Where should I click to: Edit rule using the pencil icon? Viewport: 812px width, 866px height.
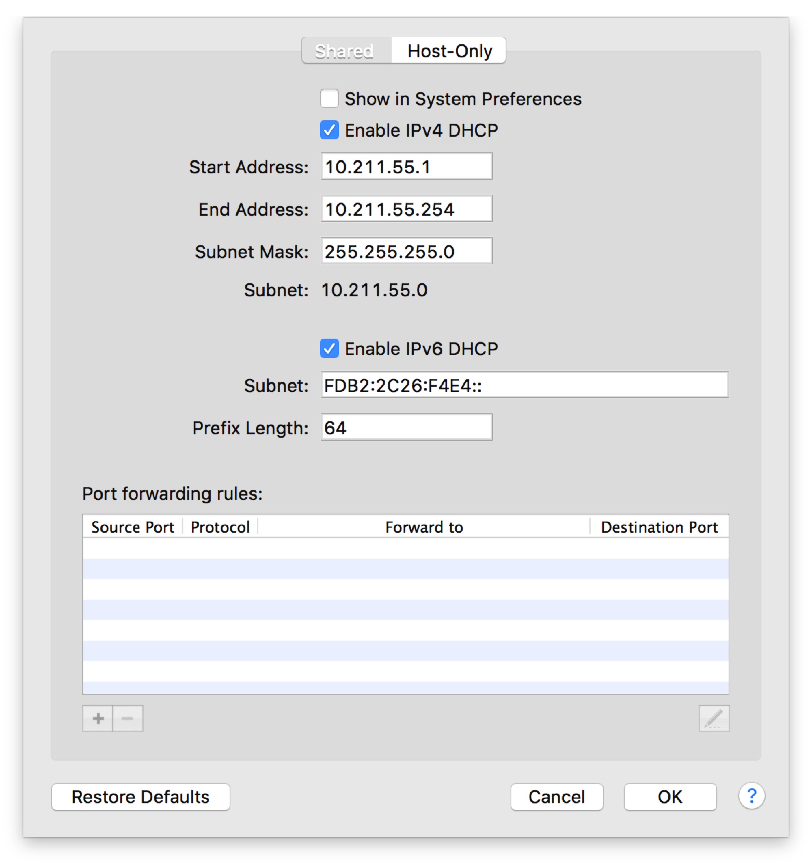click(714, 718)
